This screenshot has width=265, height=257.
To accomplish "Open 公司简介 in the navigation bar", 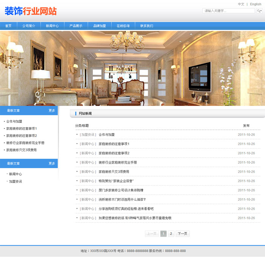I will pyautogui.click(x=29, y=26).
